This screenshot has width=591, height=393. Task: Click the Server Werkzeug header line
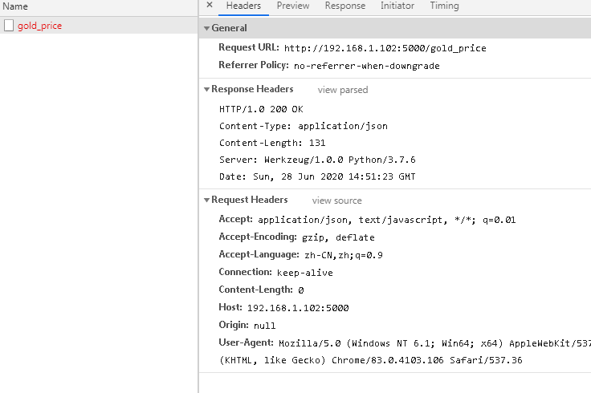(x=317, y=160)
